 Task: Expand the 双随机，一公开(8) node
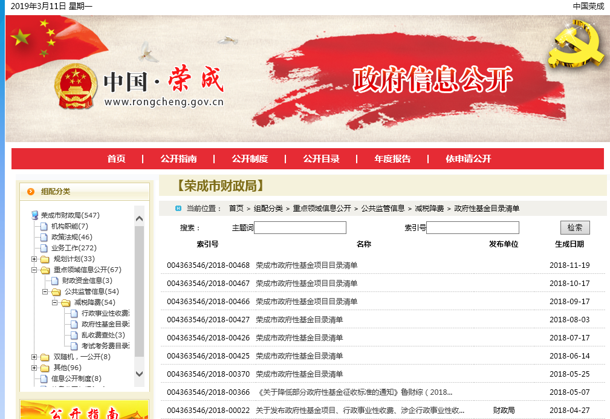(34, 357)
